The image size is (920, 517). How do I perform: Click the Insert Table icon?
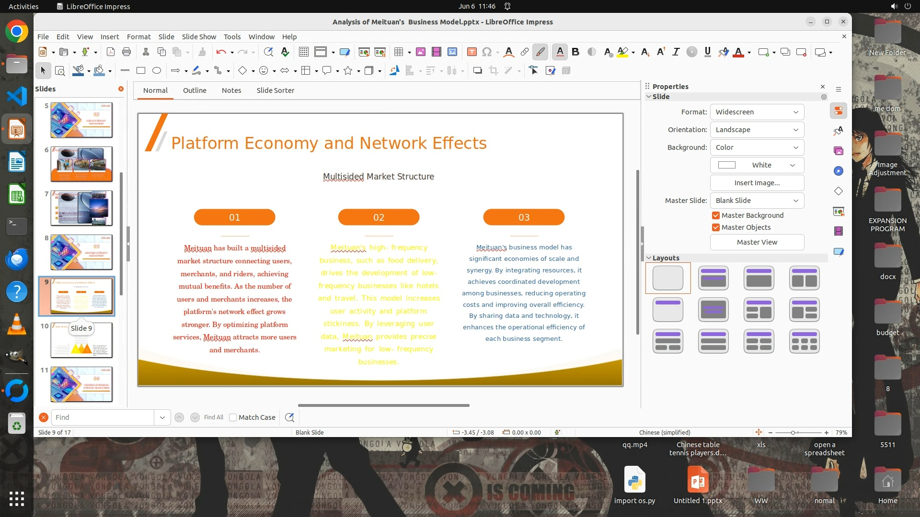399,52
